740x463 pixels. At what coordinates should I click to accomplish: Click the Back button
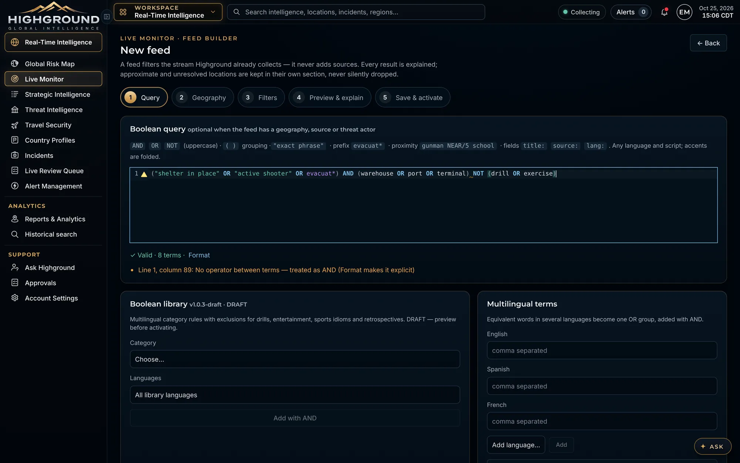(708, 43)
